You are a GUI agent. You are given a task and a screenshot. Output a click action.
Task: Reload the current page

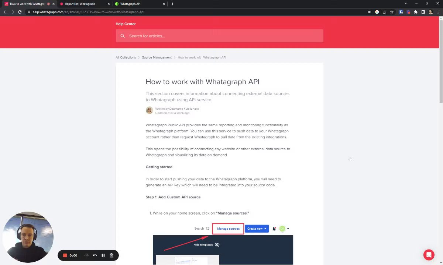[x=20, y=12]
